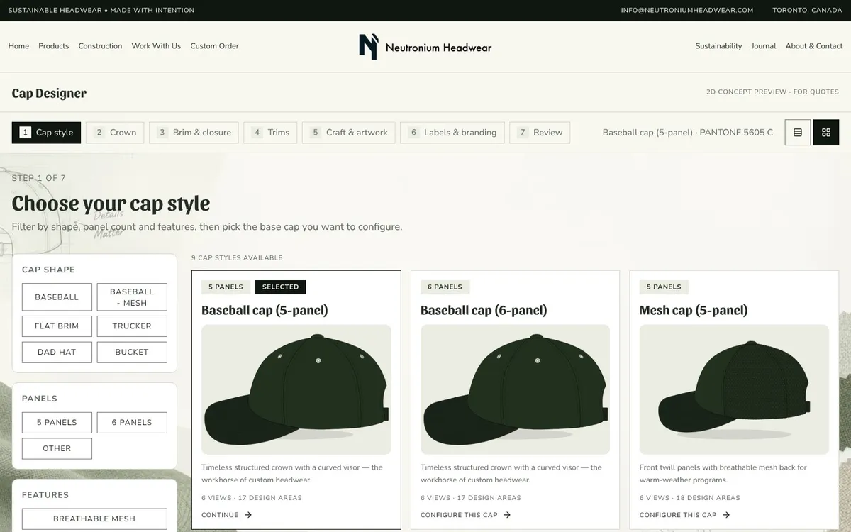Open the Custom Order page

[214, 46]
